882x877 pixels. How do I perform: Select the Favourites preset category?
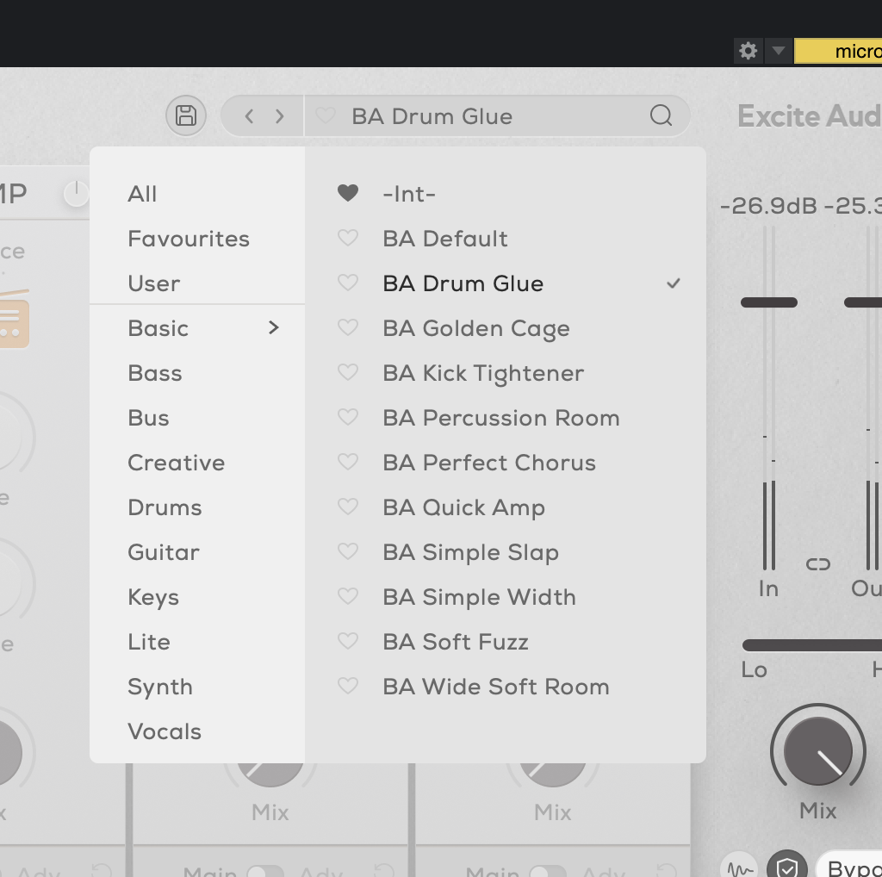coord(189,239)
